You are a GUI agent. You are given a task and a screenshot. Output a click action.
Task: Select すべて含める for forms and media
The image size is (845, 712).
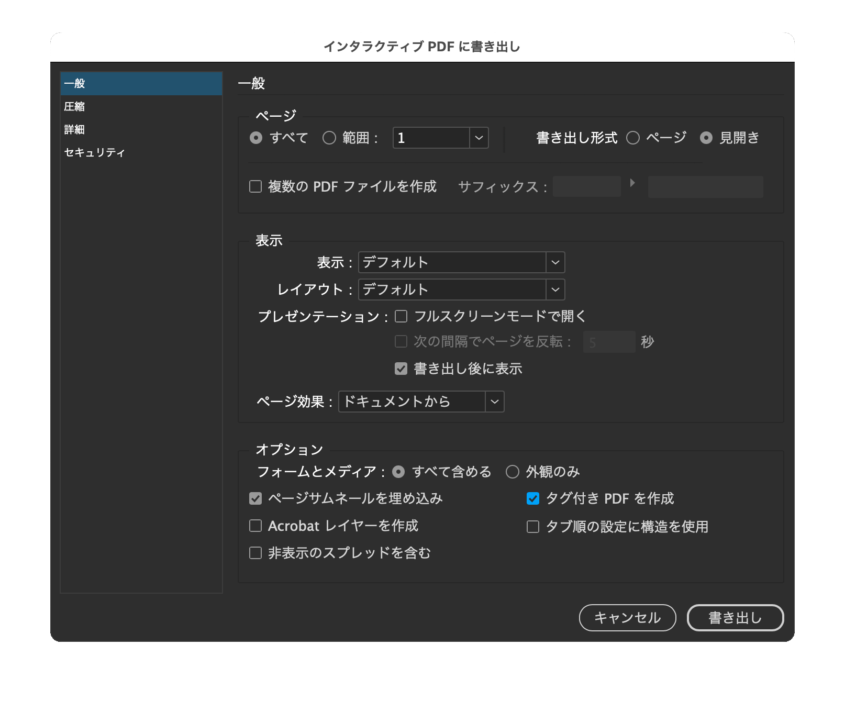(398, 472)
